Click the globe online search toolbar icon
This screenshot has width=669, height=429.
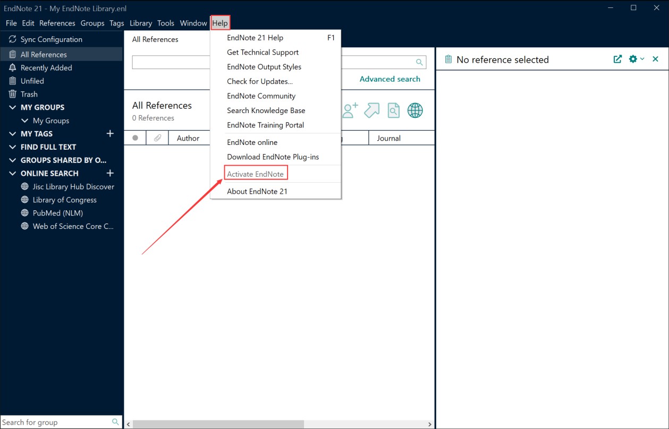415,110
